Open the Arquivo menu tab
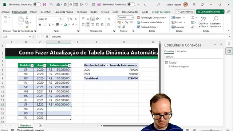 (5, 12)
